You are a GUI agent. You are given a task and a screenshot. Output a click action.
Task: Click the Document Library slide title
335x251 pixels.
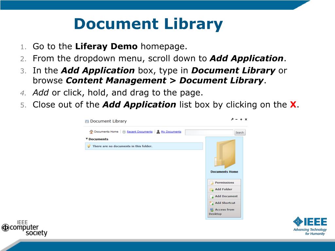point(148,24)
